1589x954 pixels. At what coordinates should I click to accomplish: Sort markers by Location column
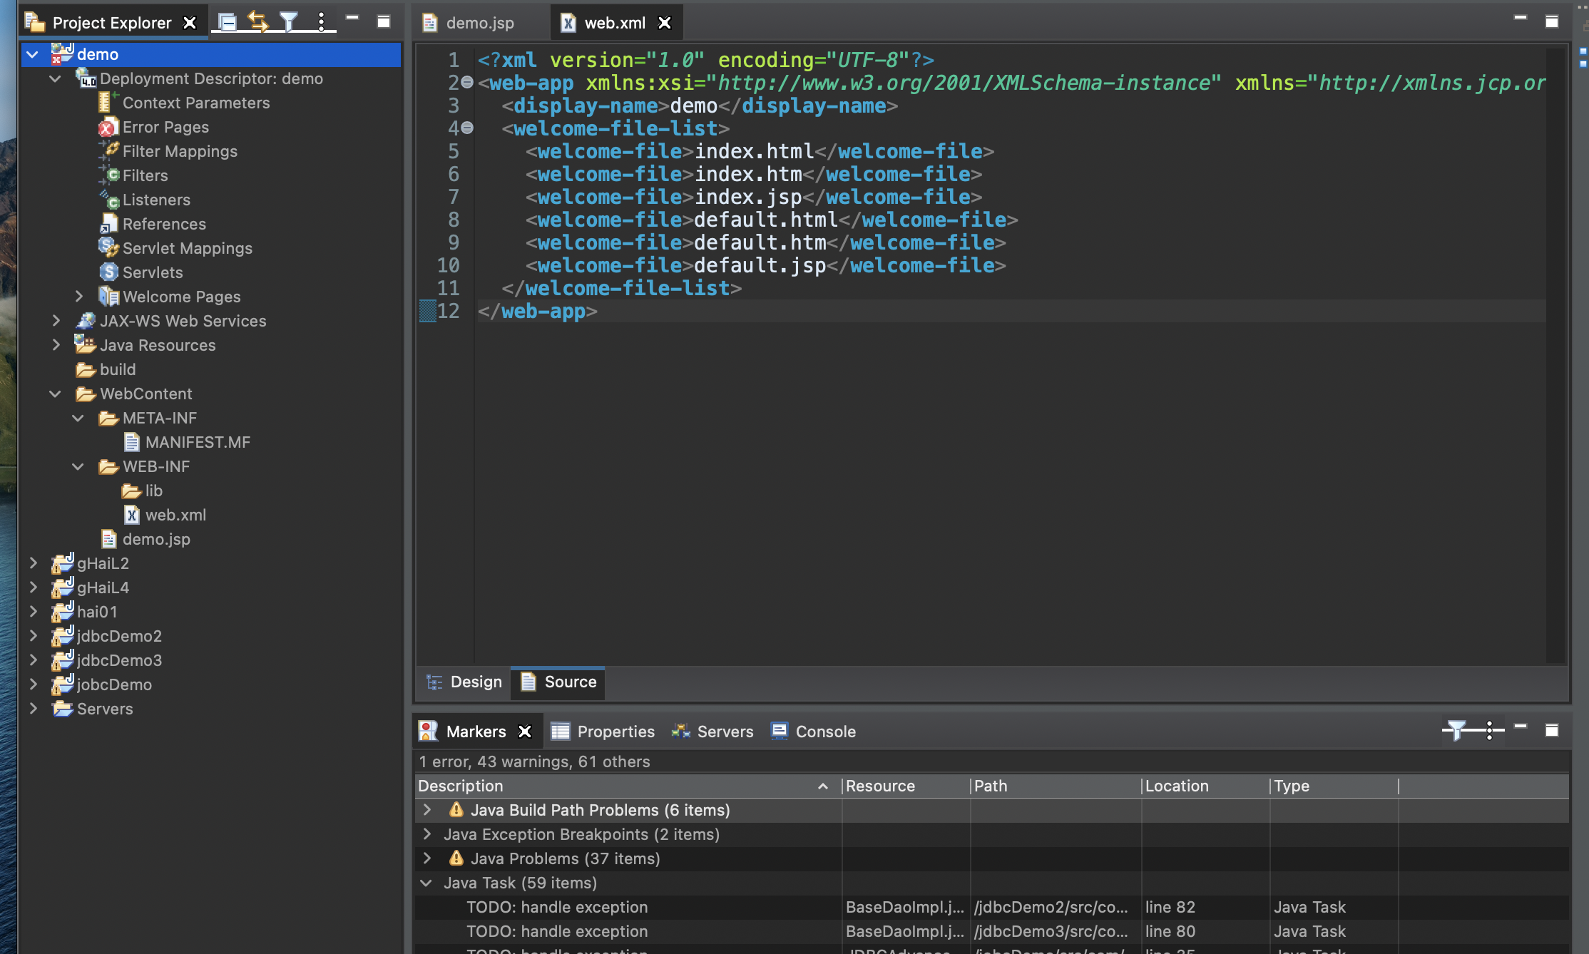[1205, 786]
